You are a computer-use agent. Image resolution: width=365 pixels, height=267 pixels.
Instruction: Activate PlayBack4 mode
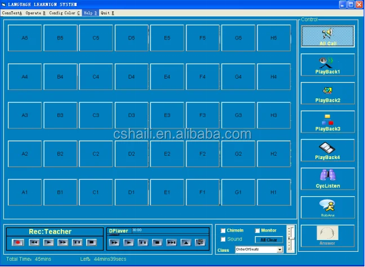(327, 151)
